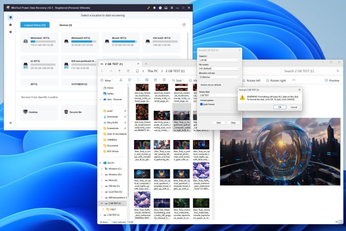
Task: Open the Capacity dropdown in Format dialog
Action: click(x=219, y=60)
